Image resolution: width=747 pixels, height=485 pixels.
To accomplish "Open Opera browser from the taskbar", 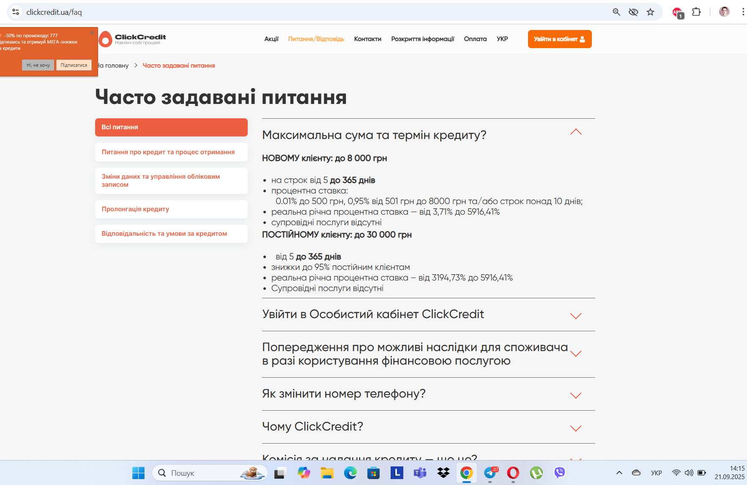I will (513, 473).
